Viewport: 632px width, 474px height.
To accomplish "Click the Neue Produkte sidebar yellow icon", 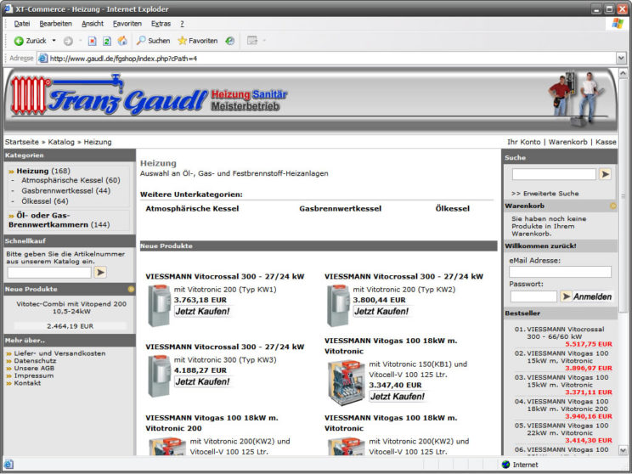I will 131,289.
